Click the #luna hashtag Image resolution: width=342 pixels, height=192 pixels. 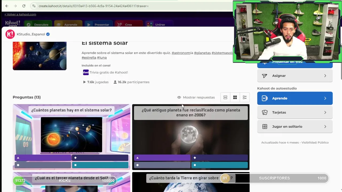point(102,58)
